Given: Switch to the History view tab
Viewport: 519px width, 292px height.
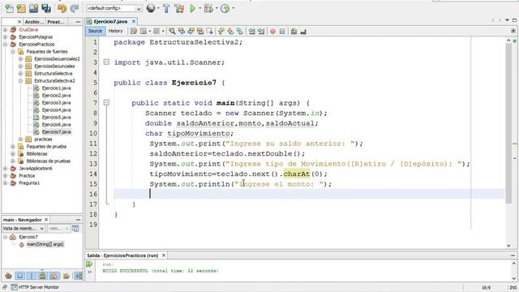Looking at the screenshot, I should click(115, 31).
